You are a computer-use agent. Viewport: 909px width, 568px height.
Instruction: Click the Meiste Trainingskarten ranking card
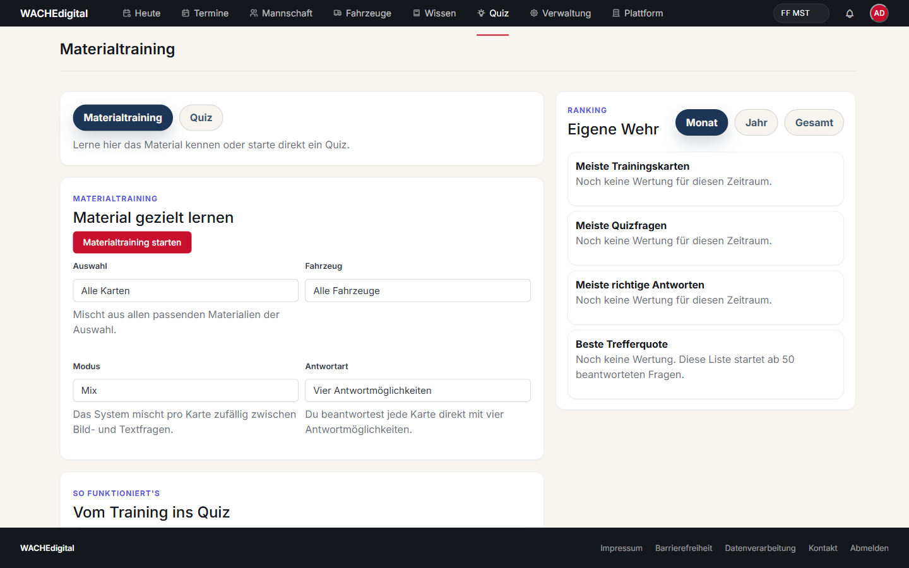pyautogui.click(x=706, y=179)
